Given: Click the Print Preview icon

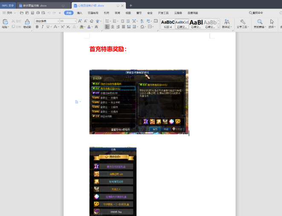Looking at the screenshot, I should point(44,13).
